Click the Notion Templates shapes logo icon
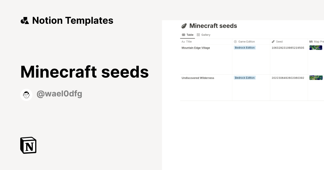Image resolution: width=324 pixels, height=170 pixels. click(25, 21)
